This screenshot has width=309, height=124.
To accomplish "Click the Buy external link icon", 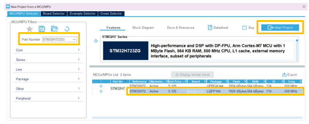I will click(x=245, y=28).
